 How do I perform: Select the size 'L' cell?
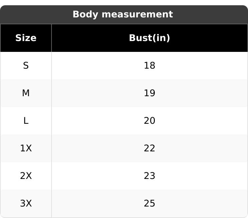click(26, 121)
